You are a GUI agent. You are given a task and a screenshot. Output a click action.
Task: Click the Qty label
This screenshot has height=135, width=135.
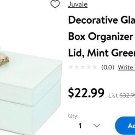coord(73,116)
